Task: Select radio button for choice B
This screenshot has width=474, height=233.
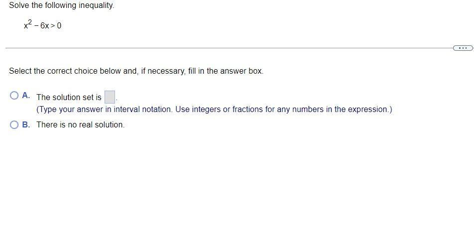Action: pos(14,125)
